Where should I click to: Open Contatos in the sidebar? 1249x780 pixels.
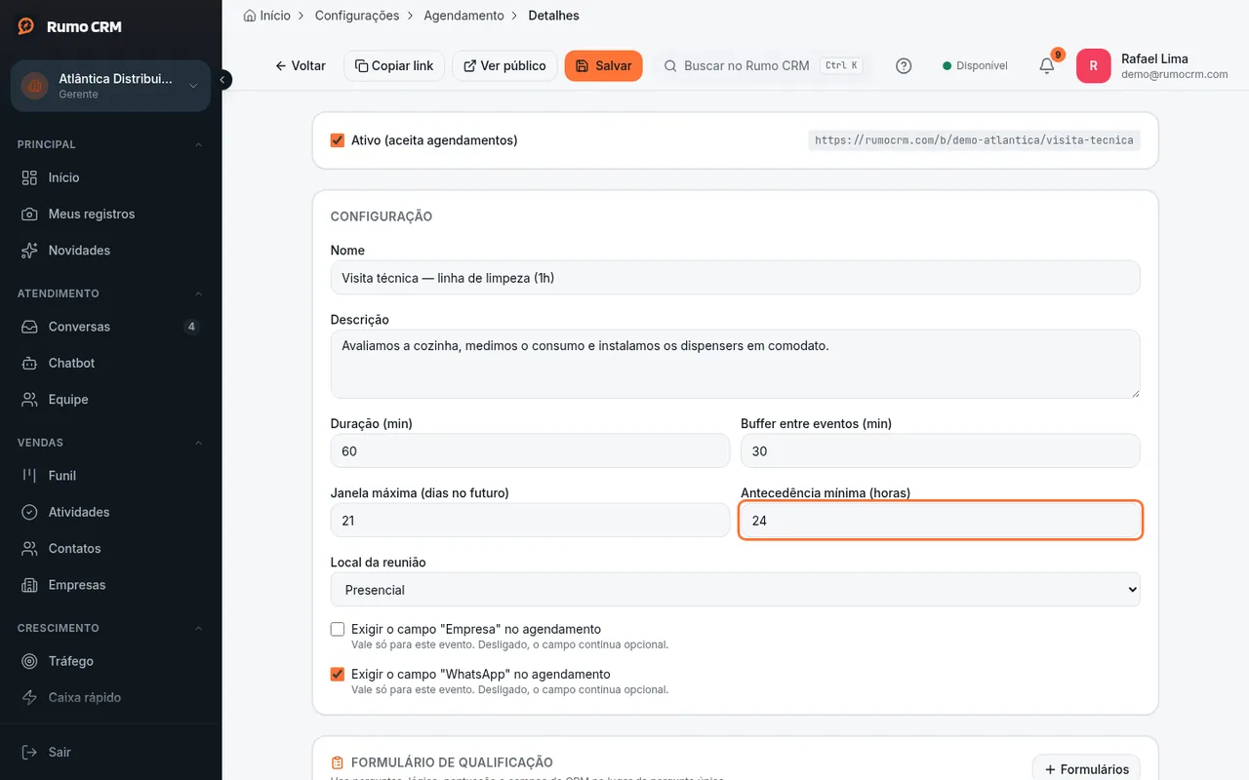point(110,549)
